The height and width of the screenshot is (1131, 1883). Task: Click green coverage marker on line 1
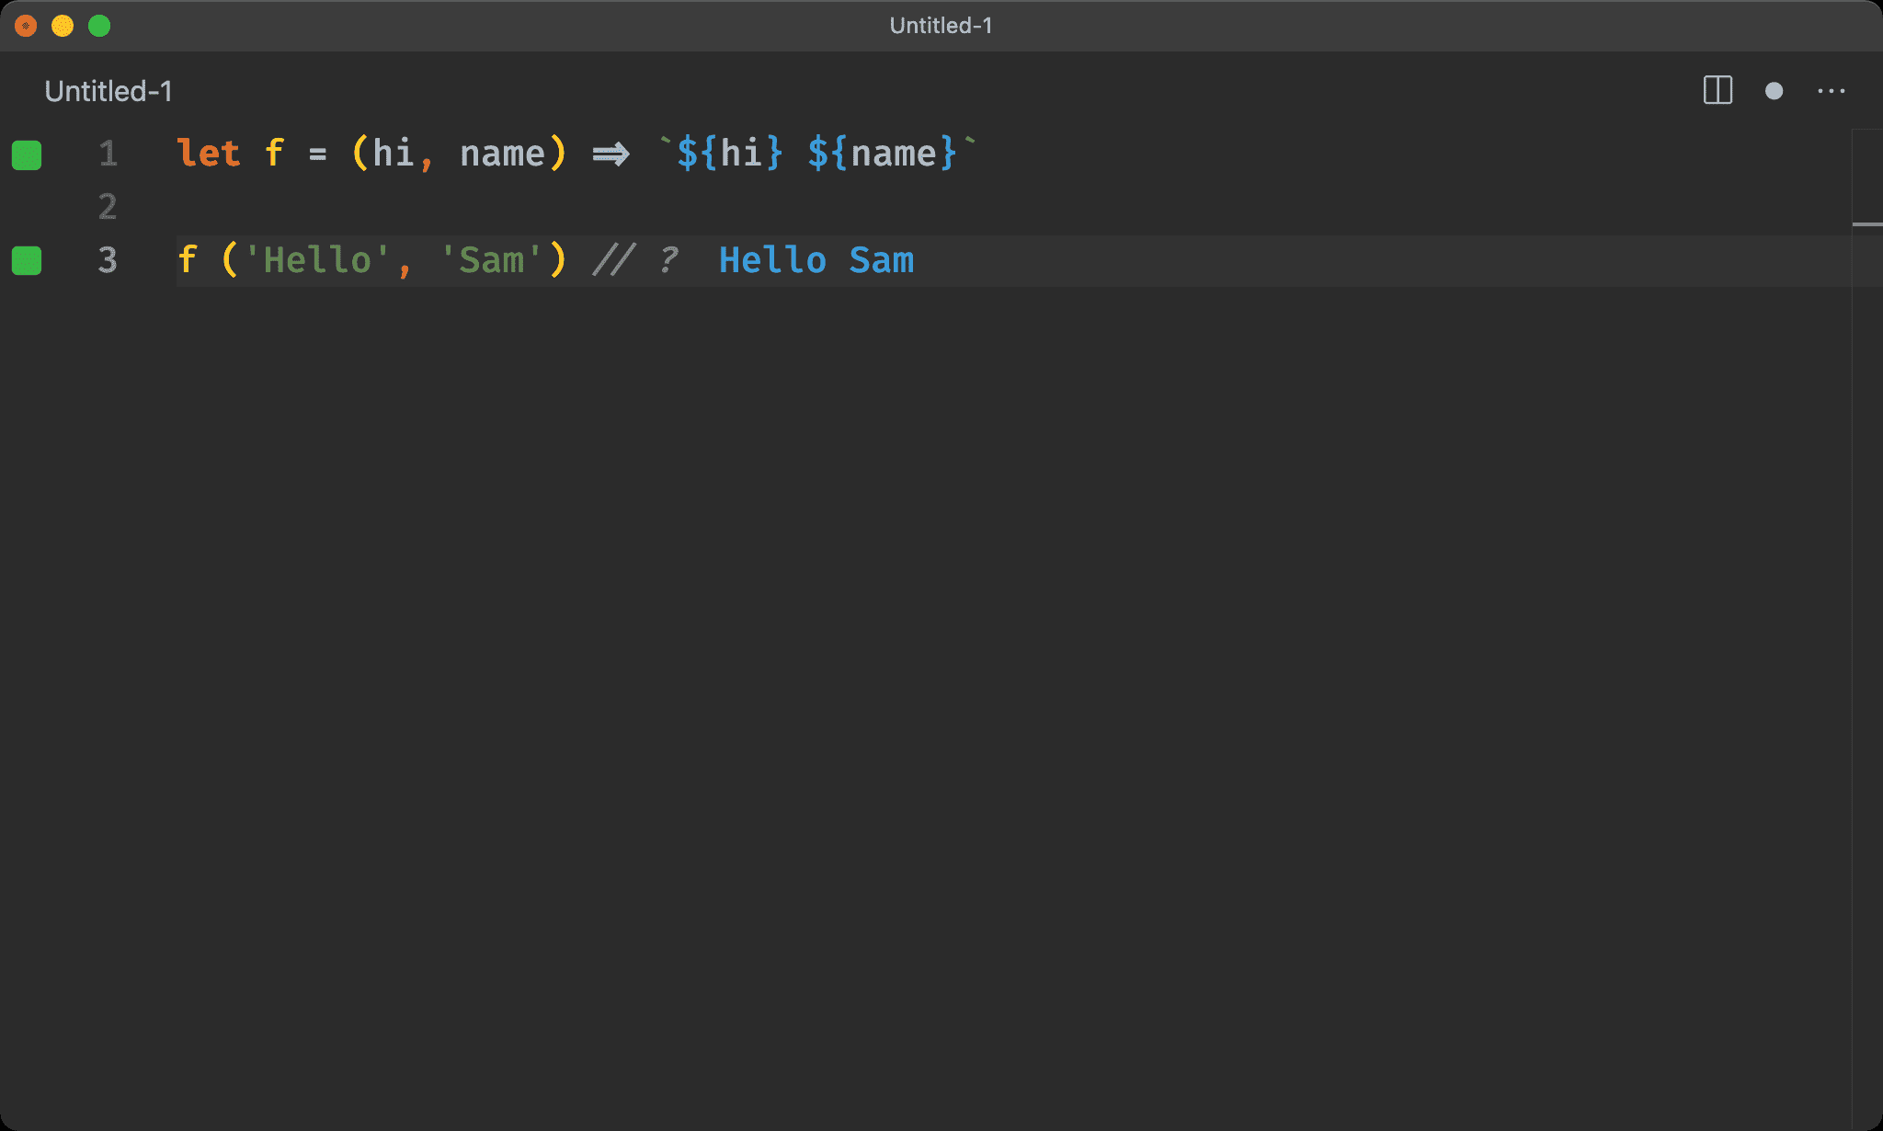(x=27, y=154)
